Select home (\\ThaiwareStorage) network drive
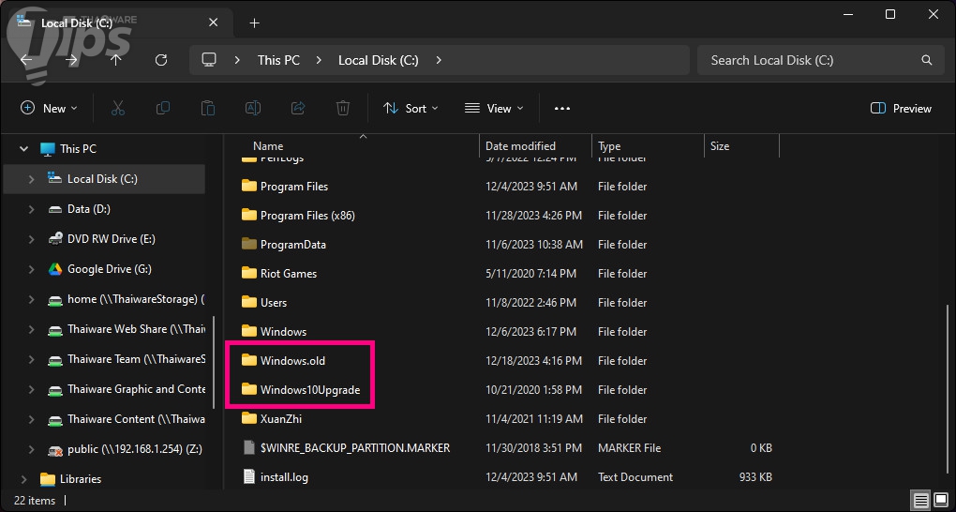Screen dimensions: 956x512 coord(136,299)
